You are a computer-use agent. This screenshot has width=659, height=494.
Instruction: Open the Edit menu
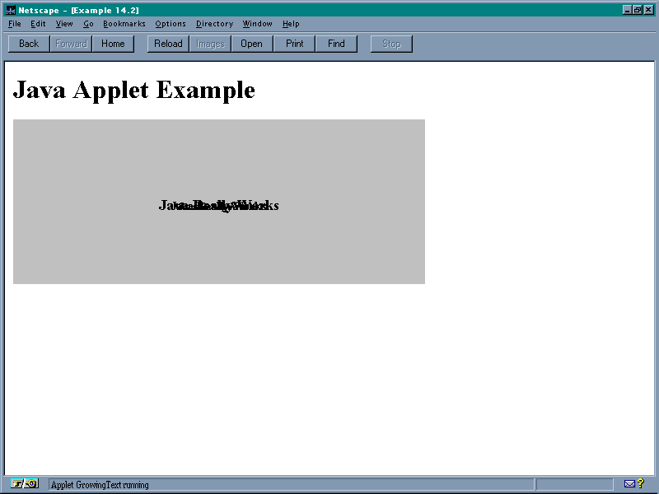tap(38, 24)
